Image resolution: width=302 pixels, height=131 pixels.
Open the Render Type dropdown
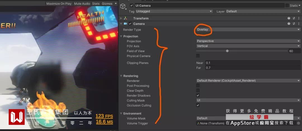[x=248, y=29]
